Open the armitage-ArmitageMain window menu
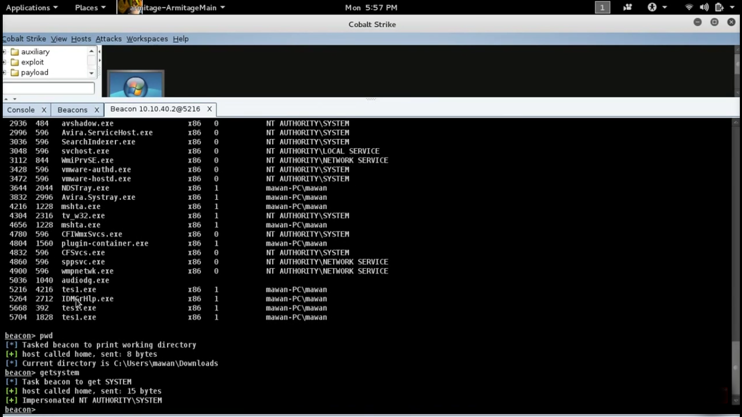The width and height of the screenshot is (742, 417). tap(178, 8)
